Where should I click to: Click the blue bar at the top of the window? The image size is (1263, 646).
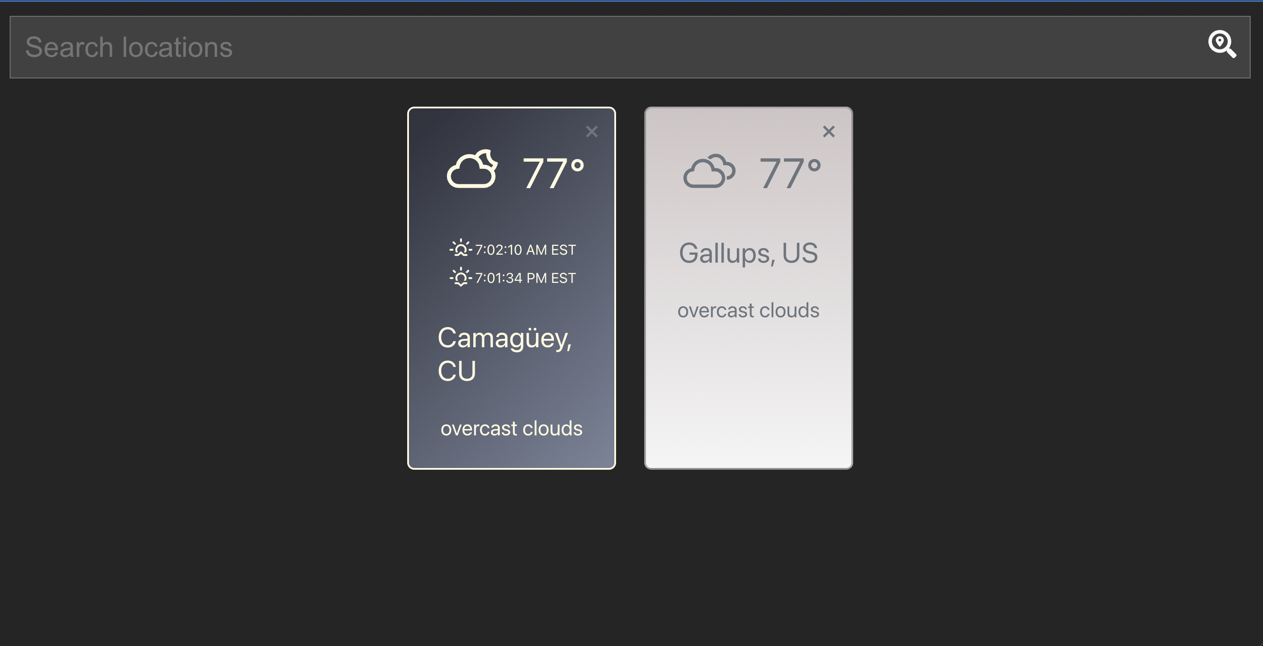coord(631,2)
